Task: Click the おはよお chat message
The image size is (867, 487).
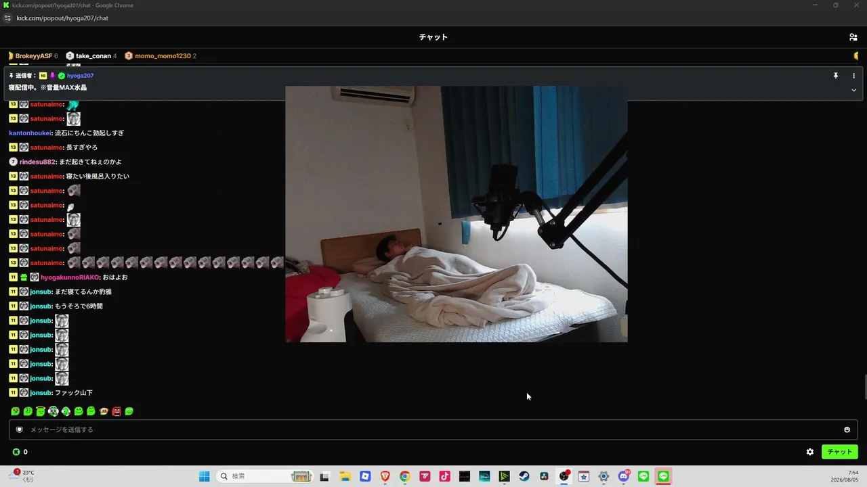Action: click(115, 277)
